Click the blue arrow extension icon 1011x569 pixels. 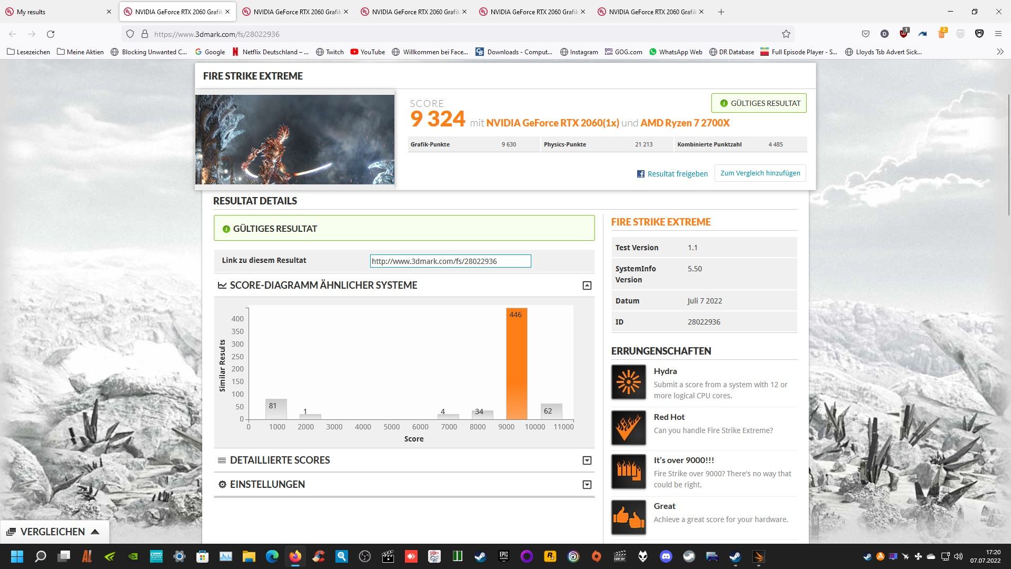[923, 34]
